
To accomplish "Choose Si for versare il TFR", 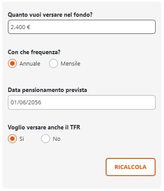I will click(x=12, y=139).
